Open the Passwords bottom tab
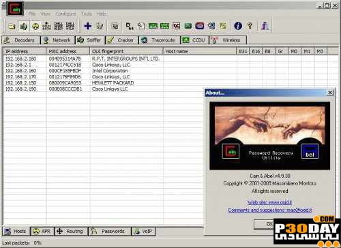Image resolution: width=341 pixels, height=248 pixels. (x=110, y=232)
